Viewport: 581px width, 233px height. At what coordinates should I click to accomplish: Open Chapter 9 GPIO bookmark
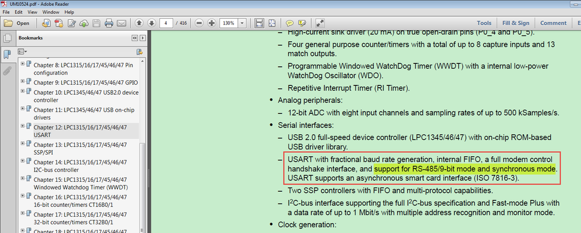(x=85, y=83)
